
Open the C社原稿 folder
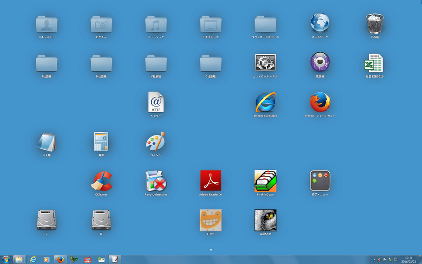click(x=211, y=63)
